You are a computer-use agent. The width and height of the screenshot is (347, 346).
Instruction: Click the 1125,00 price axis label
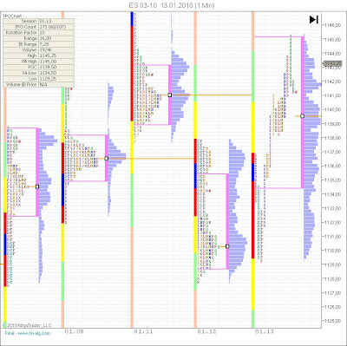coord(332,321)
